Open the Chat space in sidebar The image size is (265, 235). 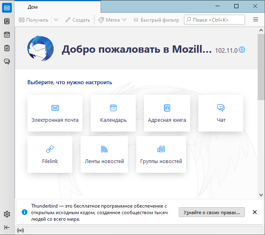tap(7, 61)
